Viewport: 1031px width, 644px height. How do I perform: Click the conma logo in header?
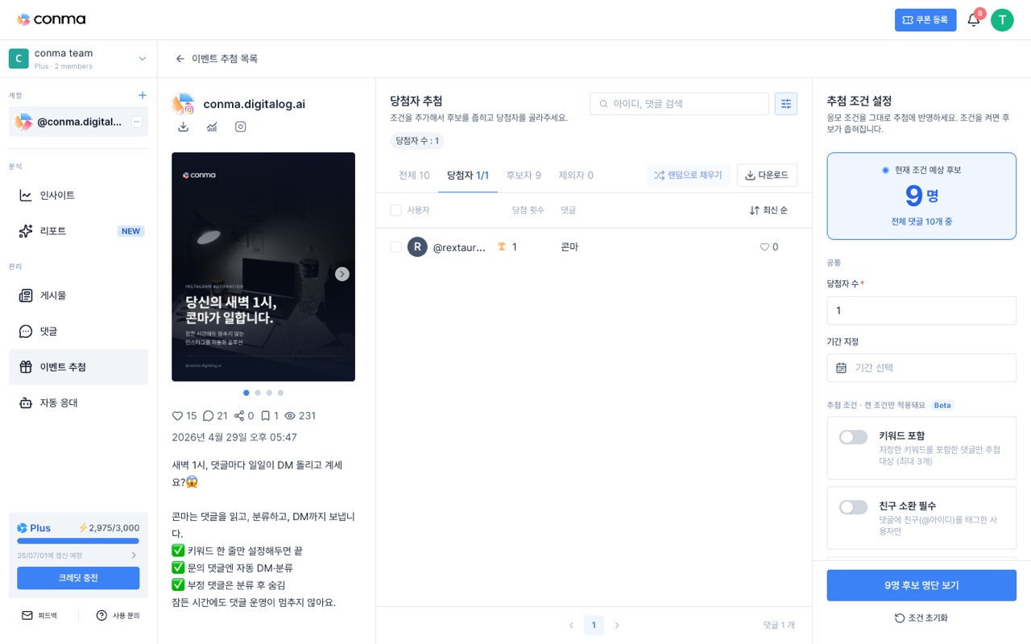coord(51,19)
